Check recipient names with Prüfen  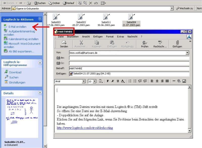tap(145, 44)
